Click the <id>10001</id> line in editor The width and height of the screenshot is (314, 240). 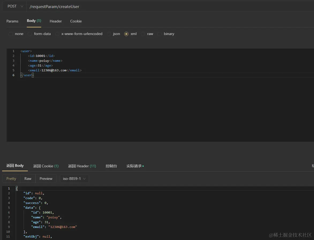tap(41, 56)
